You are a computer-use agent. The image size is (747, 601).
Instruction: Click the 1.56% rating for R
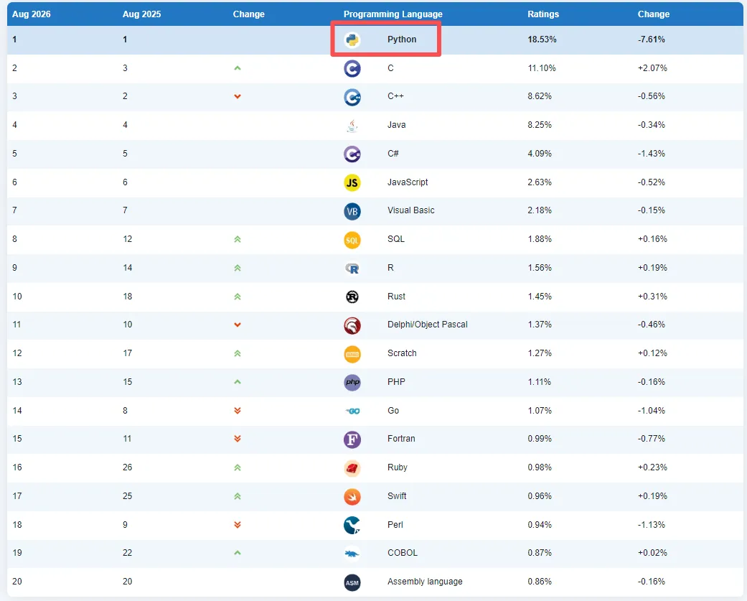point(540,268)
